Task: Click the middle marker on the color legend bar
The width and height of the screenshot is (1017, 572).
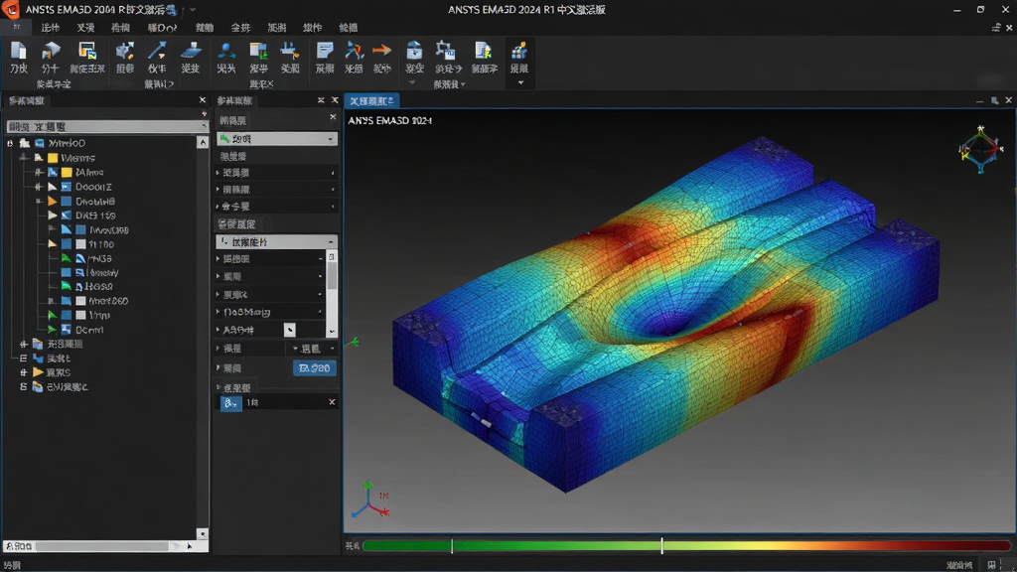Action: tap(661, 546)
